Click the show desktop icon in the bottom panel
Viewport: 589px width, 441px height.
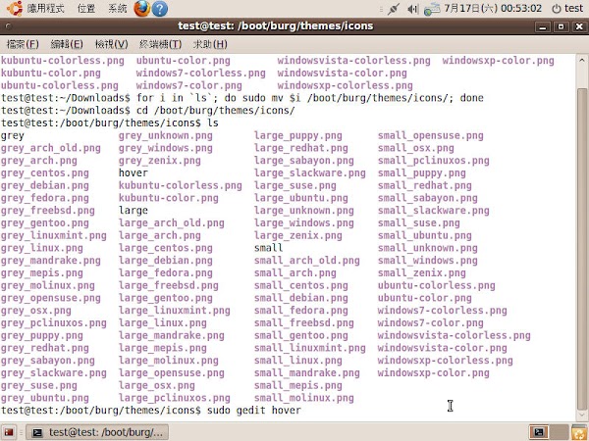9,432
